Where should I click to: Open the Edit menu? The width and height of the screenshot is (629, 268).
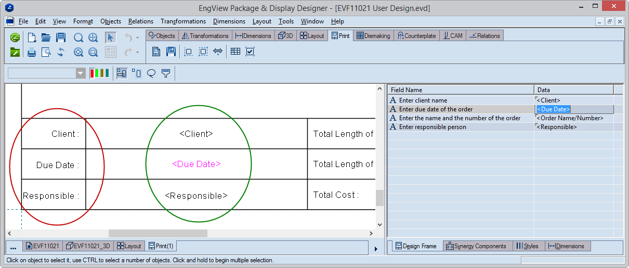click(x=41, y=21)
